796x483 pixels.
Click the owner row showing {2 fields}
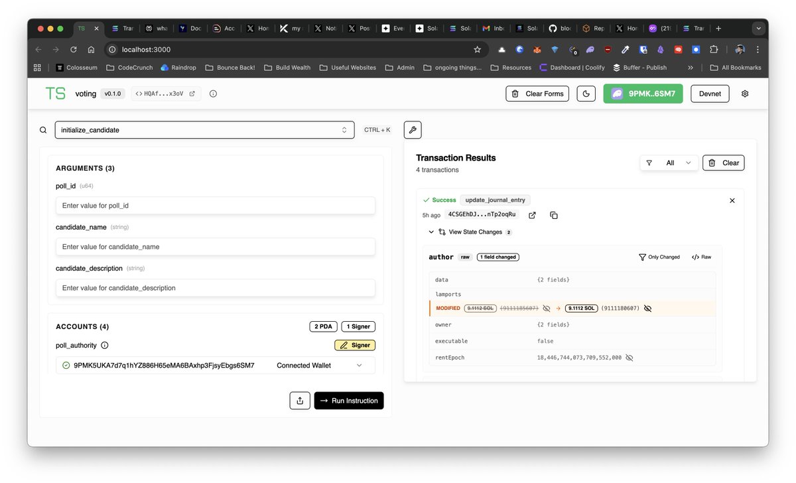tap(572, 325)
